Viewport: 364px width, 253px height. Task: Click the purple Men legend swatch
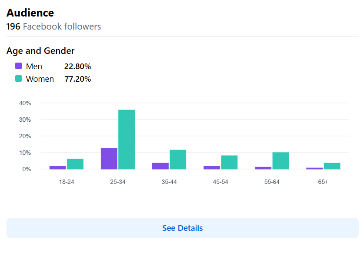[x=18, y=66]
